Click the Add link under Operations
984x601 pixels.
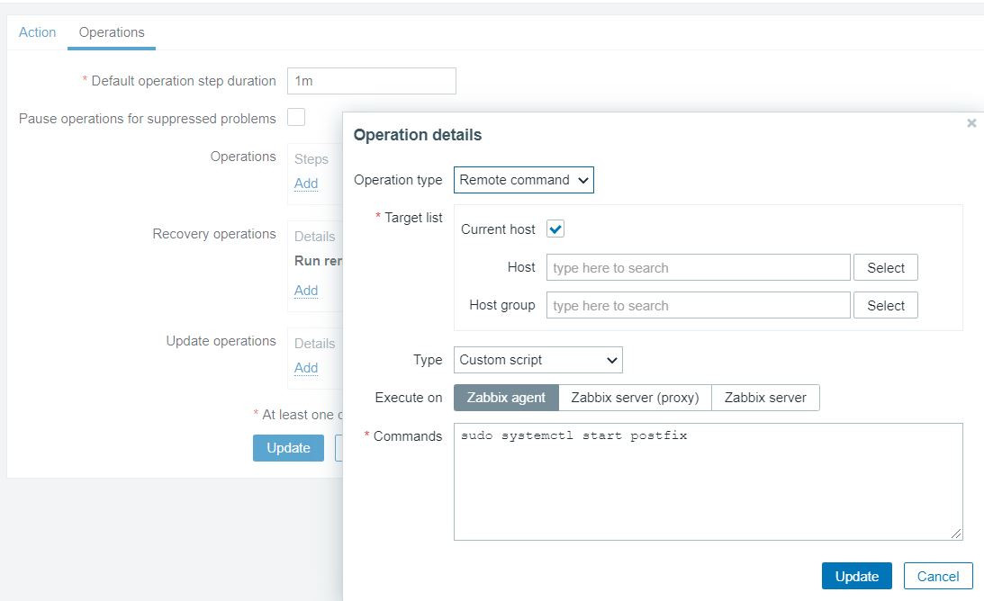click(x=306, y=184)
